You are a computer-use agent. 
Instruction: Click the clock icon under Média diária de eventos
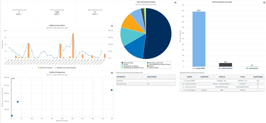point(97,14)
